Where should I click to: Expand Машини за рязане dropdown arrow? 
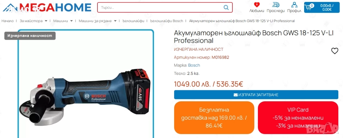(115, 21)
